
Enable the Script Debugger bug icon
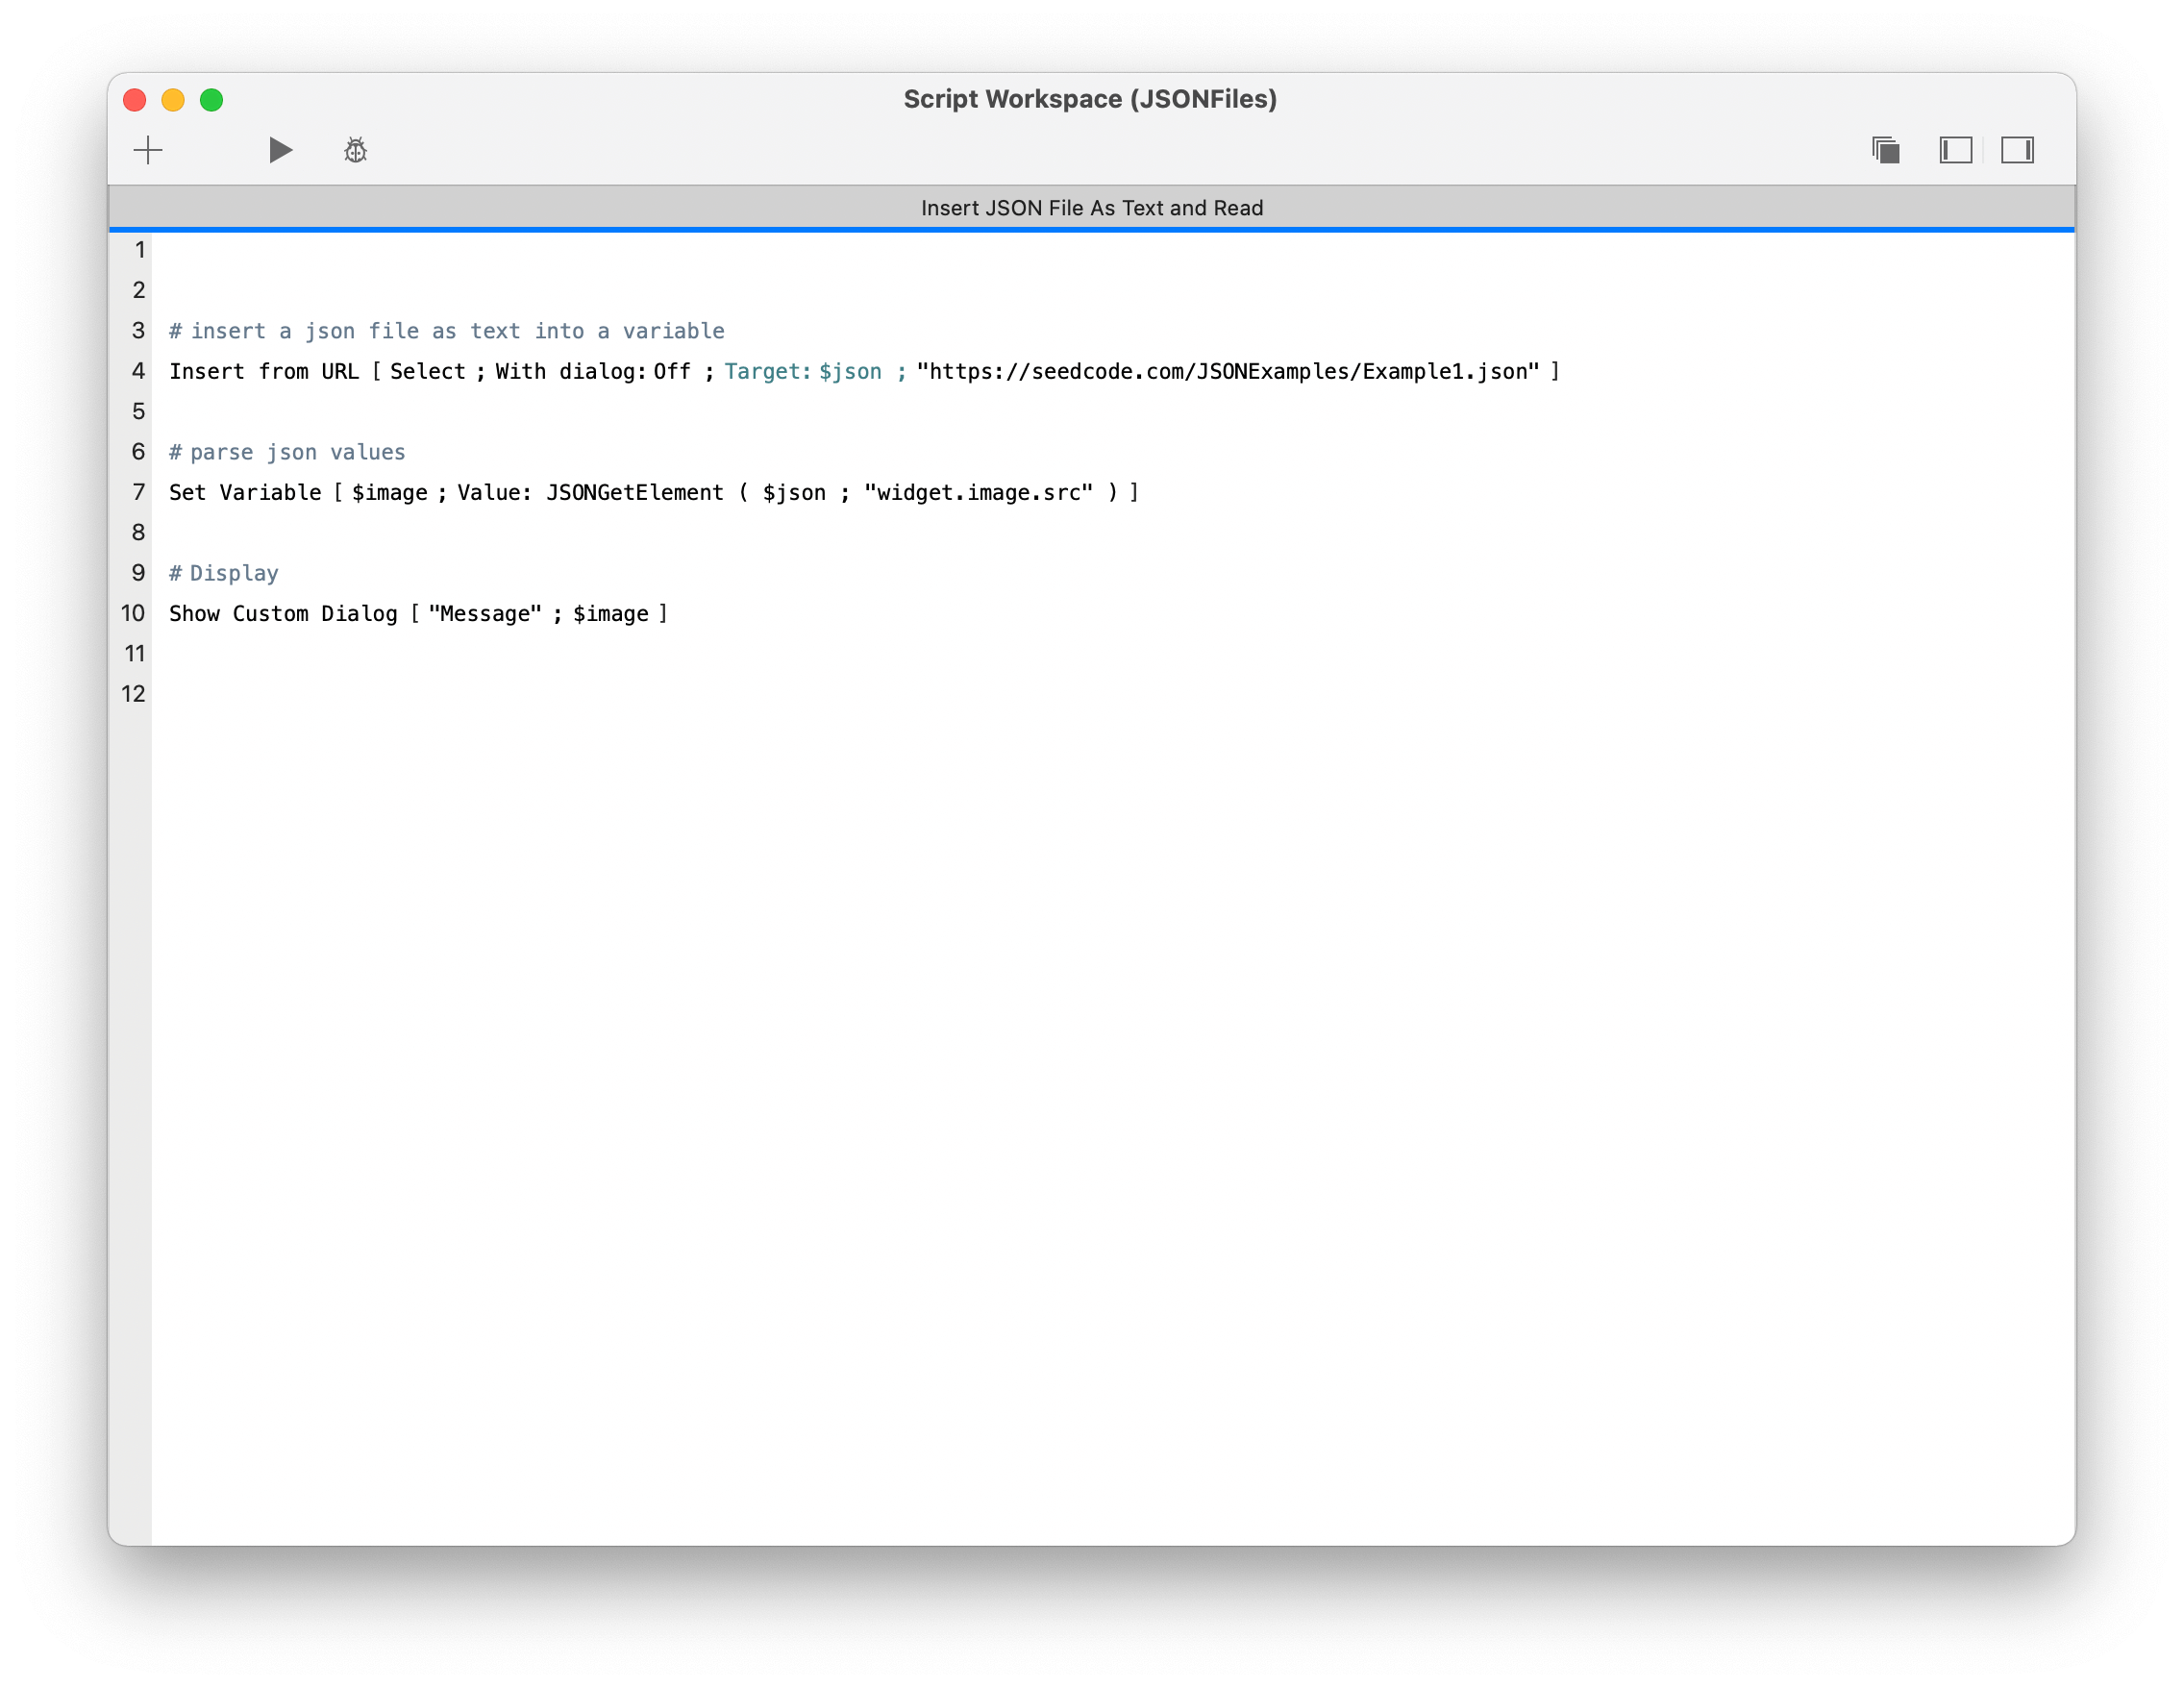pyautogui.click(x=354, y=150)
